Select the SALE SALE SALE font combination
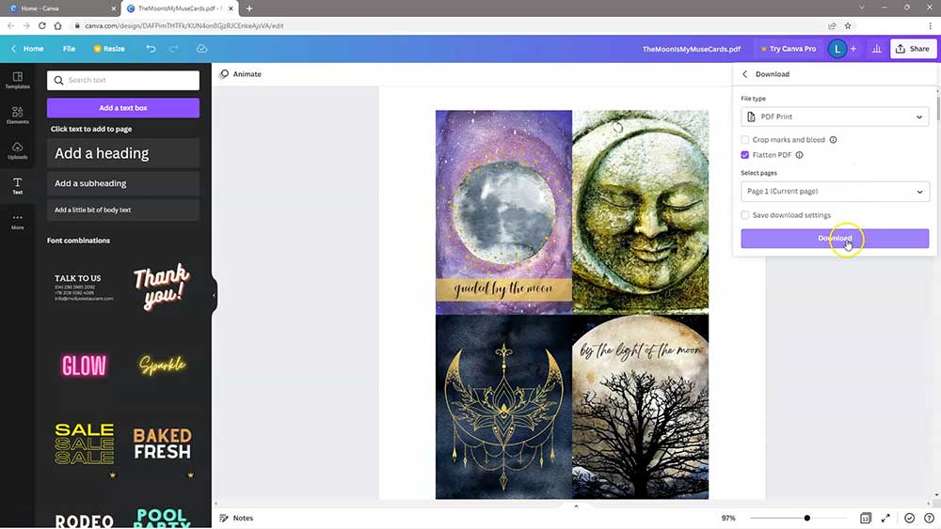The image size is (941, 529). pyautogui.click(x=84, y=443)
